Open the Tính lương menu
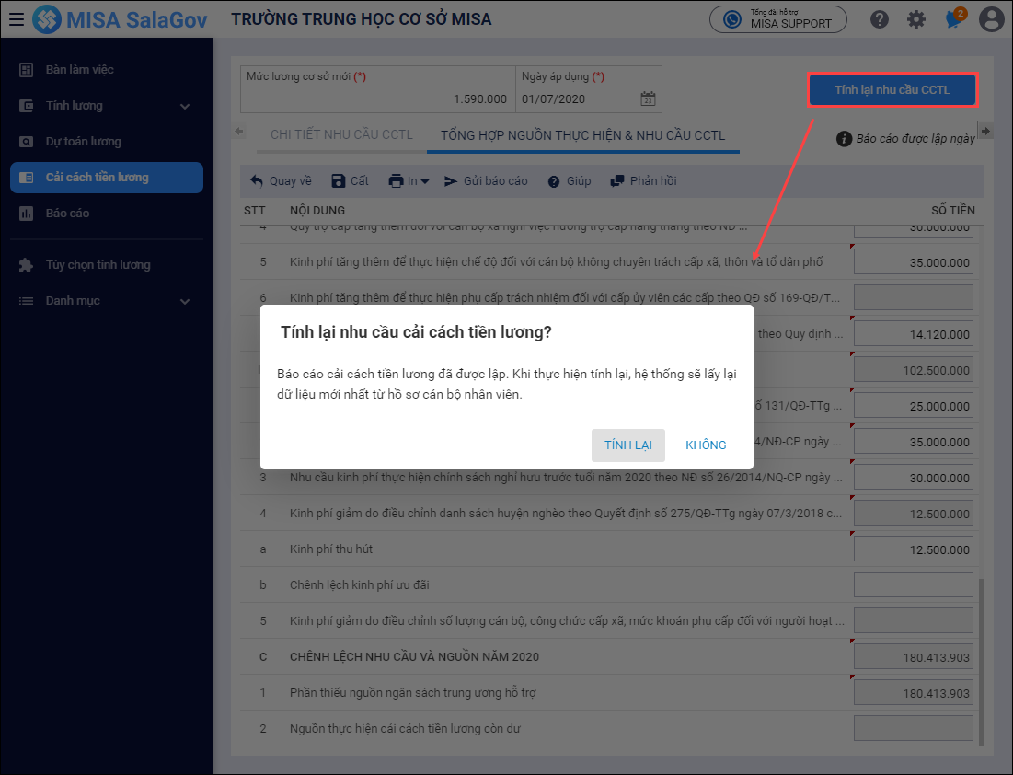 tap(107, 105)
